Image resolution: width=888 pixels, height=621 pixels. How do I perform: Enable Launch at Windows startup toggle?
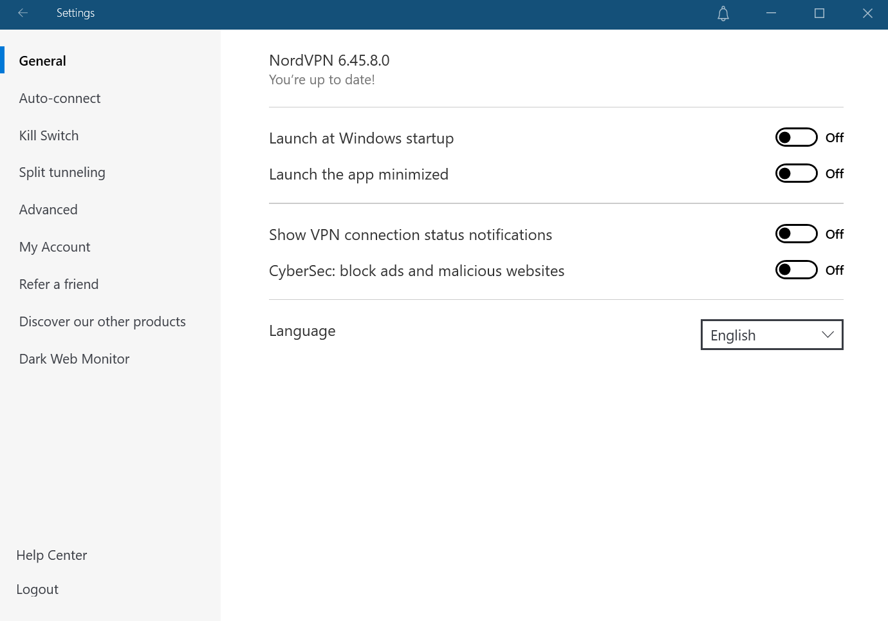(796, 138)
